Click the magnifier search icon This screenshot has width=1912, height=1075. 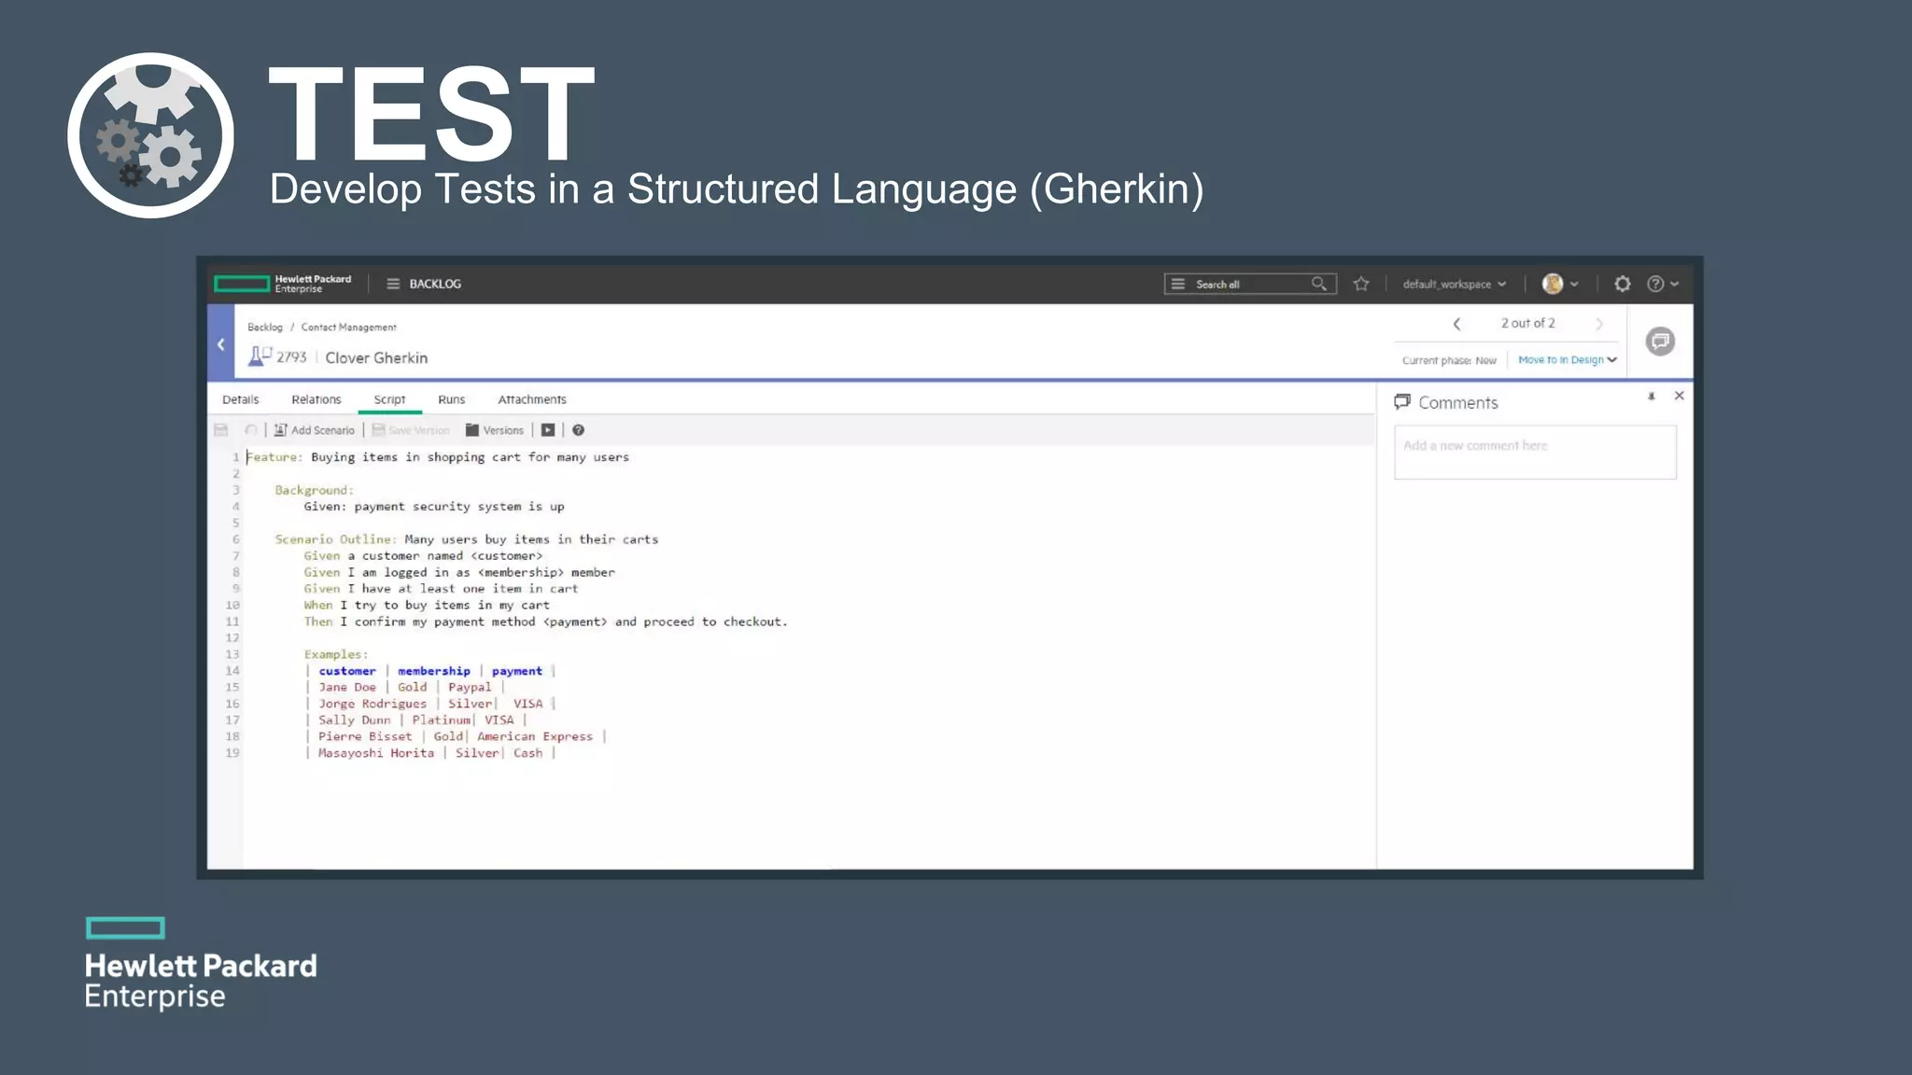pos(1318,284)
